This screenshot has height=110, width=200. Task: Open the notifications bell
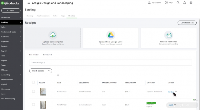pos(184,3)
